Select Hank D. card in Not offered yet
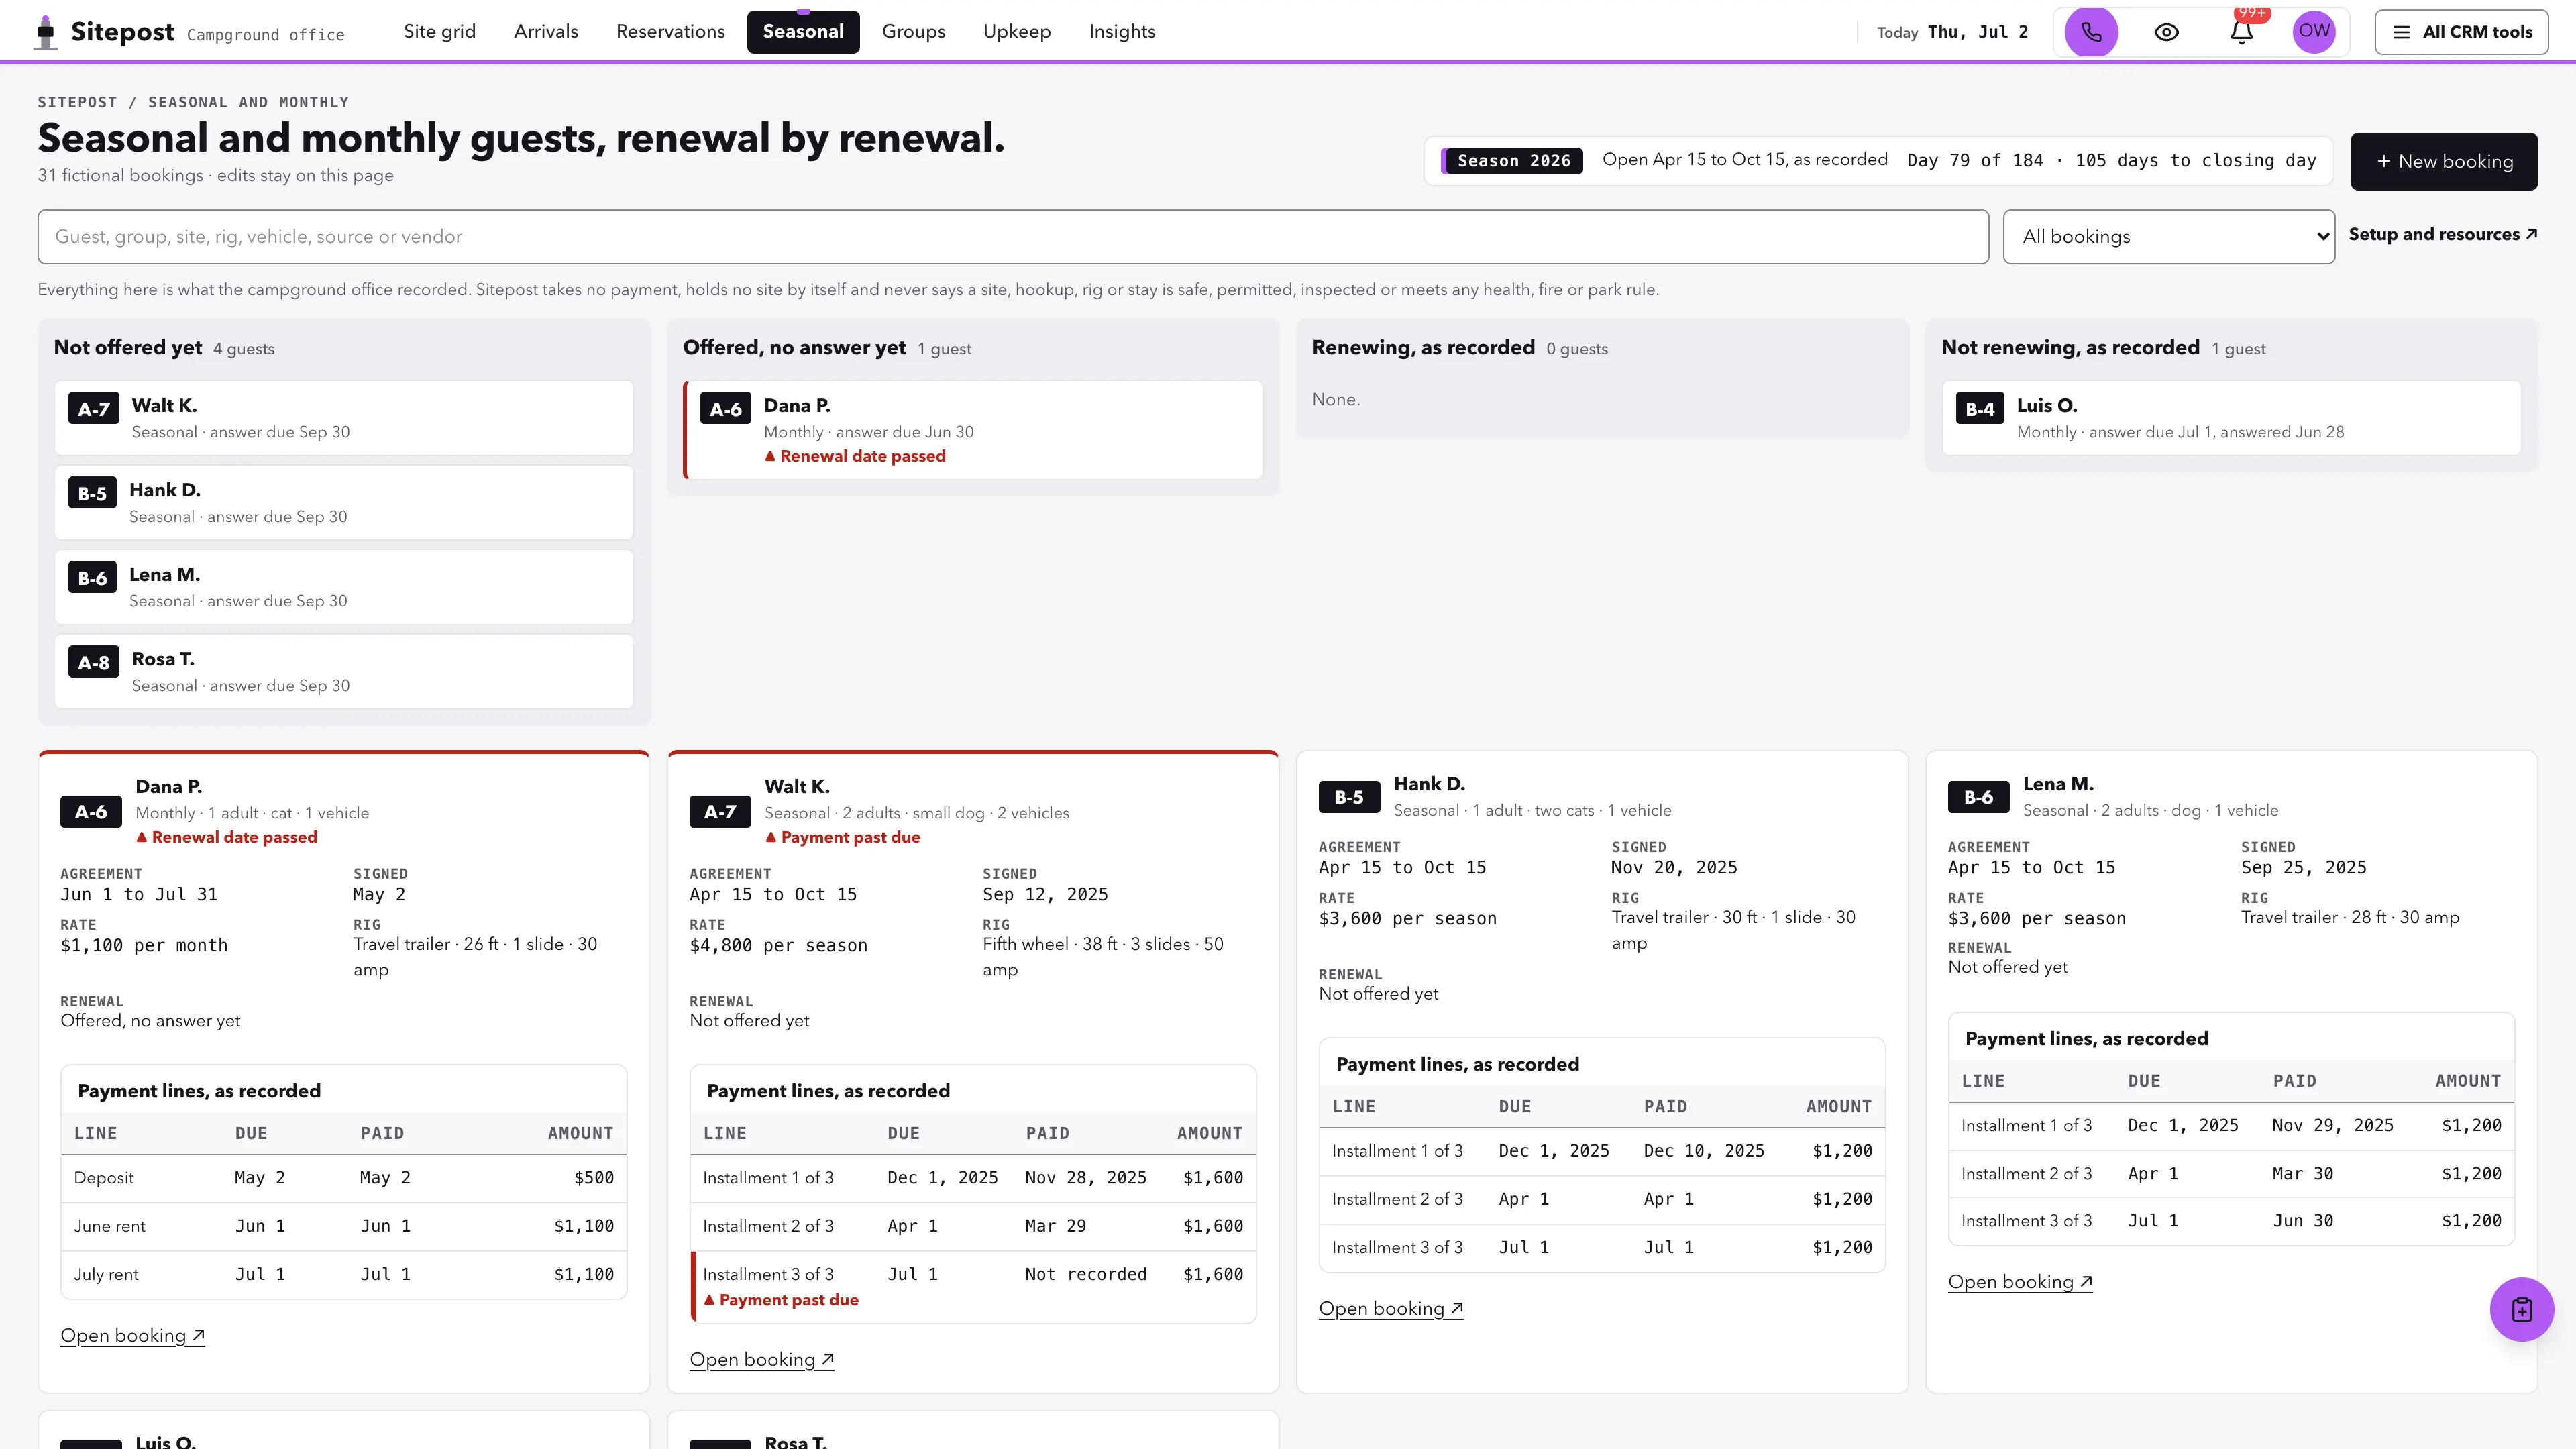2576x1449 pixels. pos(344,502)
